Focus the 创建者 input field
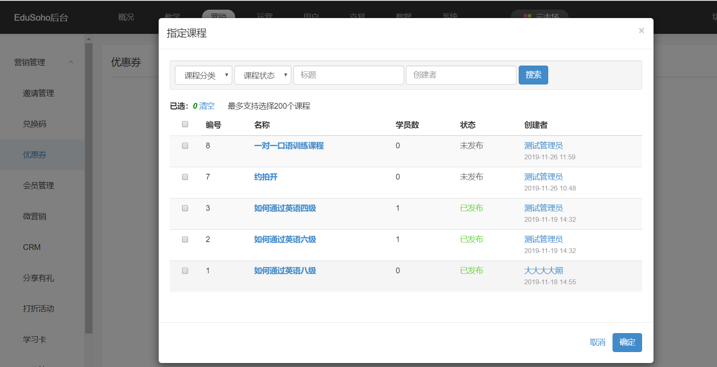Image resolution: width=717 pixels, height=367 pixels. click(461, 75)
